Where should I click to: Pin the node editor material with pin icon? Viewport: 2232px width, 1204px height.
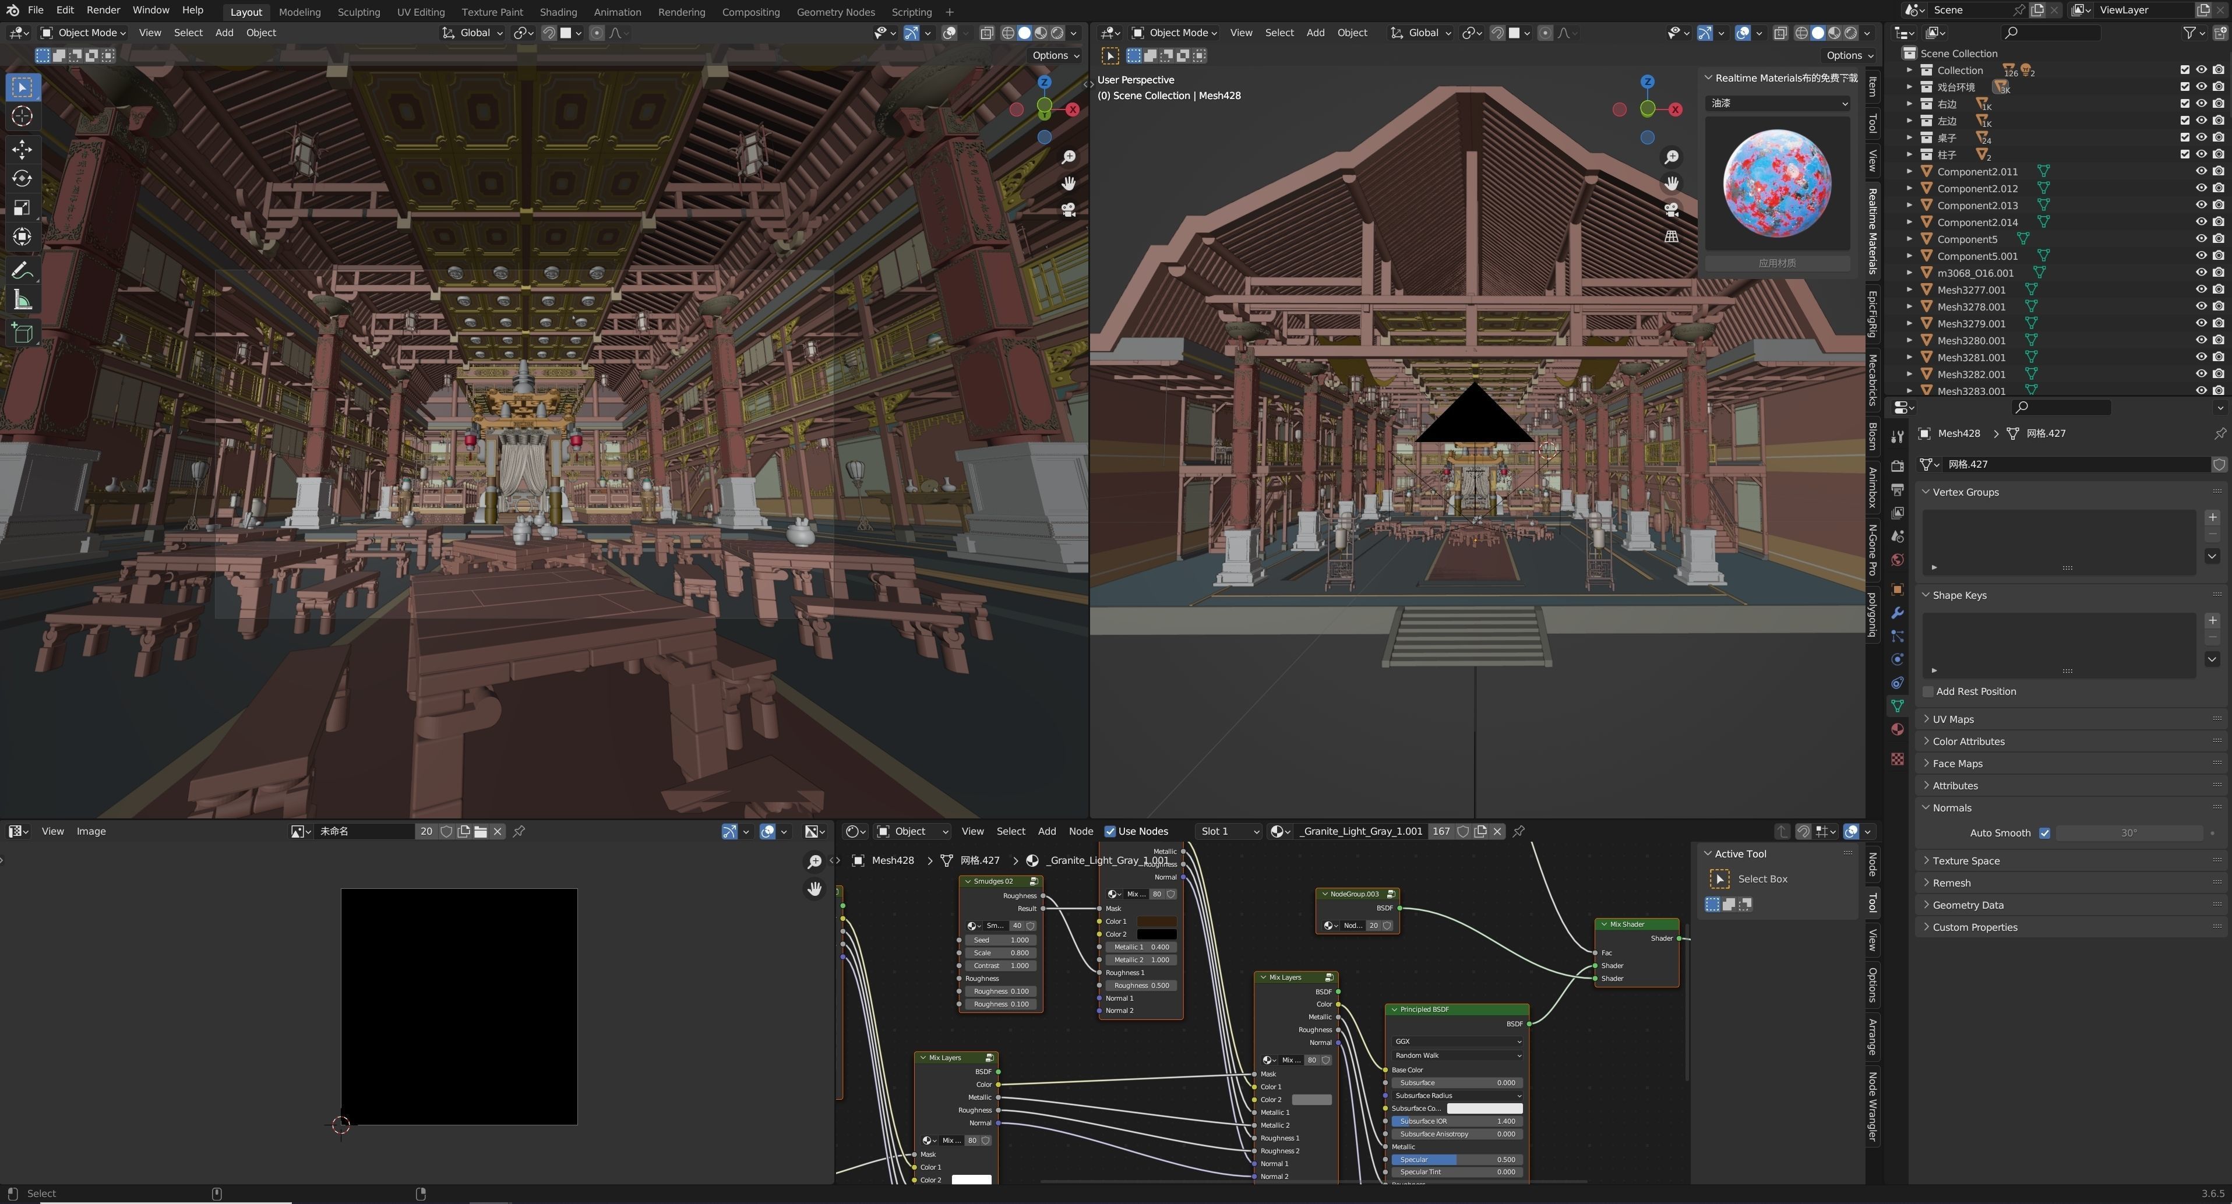(x=1519, y=832)
